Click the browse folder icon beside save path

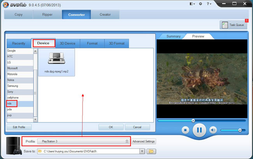(x=151, y=151)
